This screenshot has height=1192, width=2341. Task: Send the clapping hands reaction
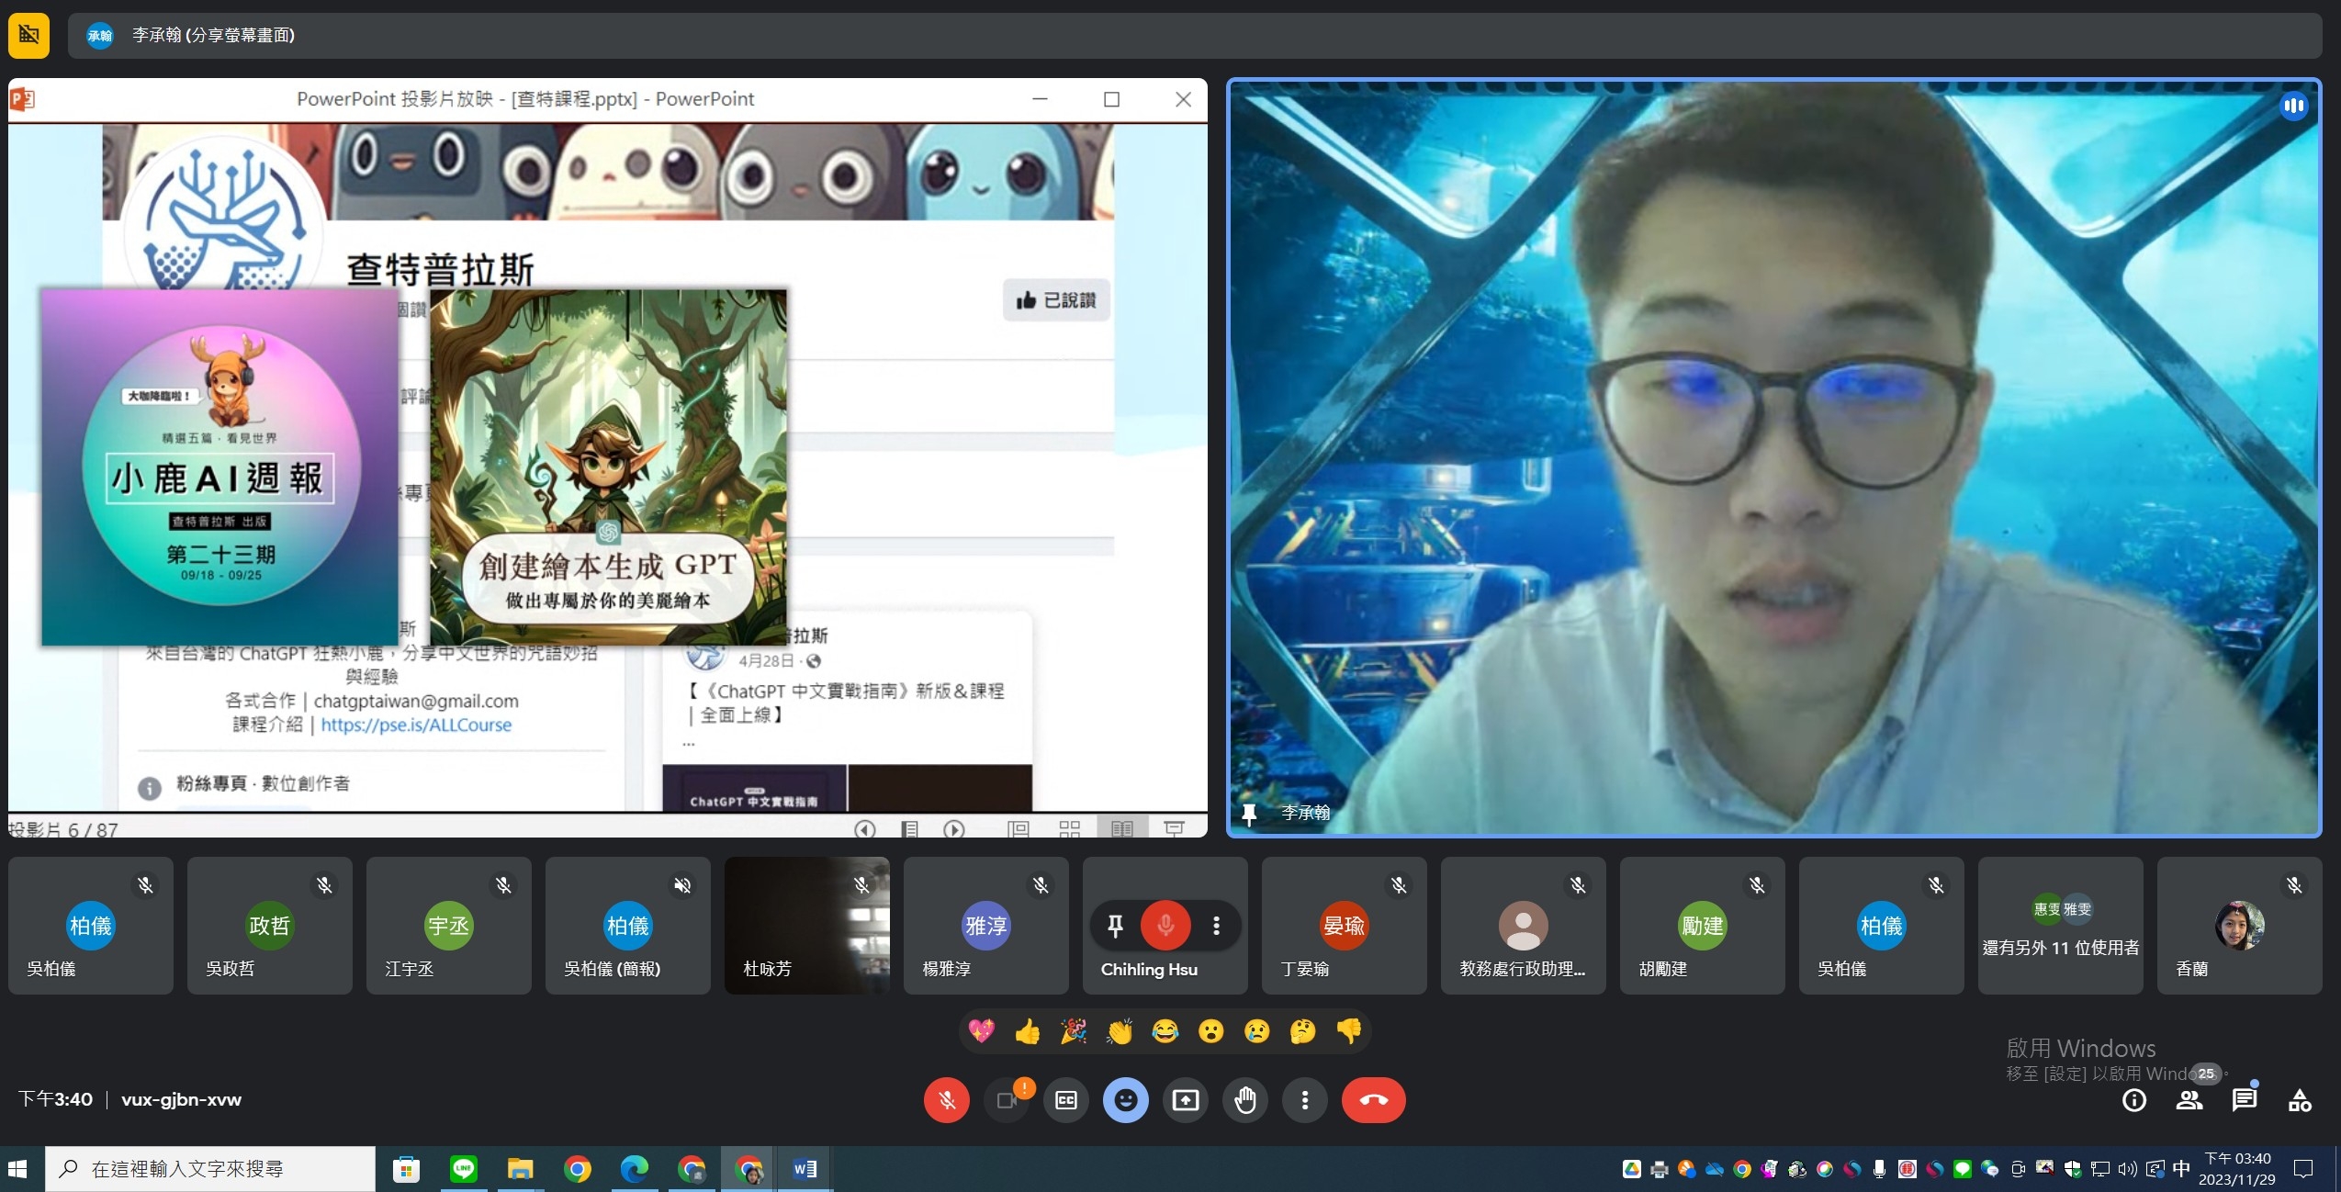[1120, 1031]
